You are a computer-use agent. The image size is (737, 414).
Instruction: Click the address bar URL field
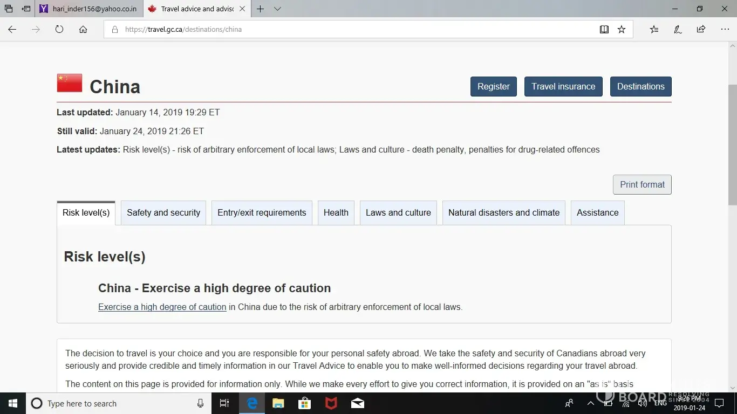351,30
